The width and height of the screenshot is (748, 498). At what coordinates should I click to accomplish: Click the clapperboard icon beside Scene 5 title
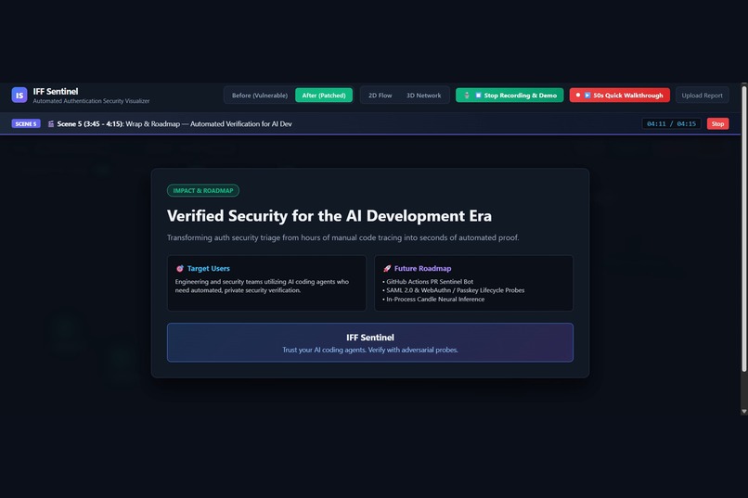coord(50,124)
